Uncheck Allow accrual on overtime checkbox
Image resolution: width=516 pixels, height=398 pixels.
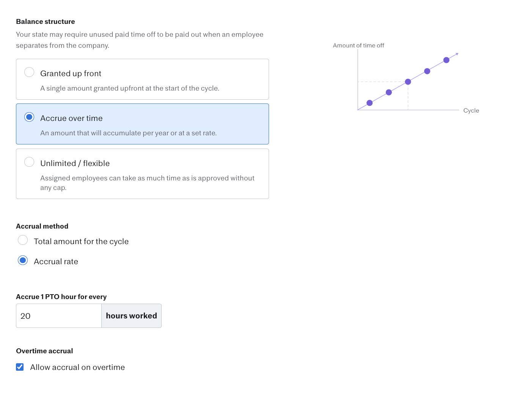[20, 367]
